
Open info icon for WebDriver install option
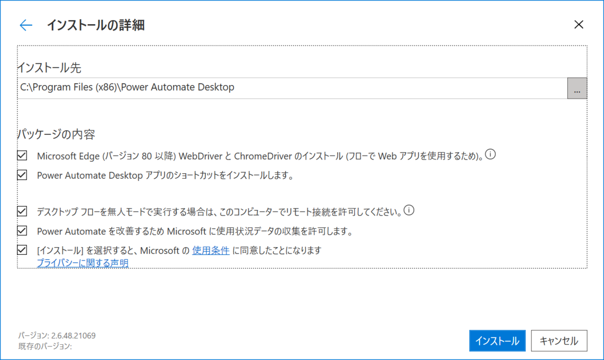click(x=491, y=155)
